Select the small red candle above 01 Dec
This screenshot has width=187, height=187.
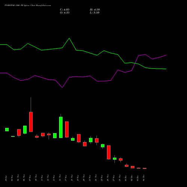[127, 166]
